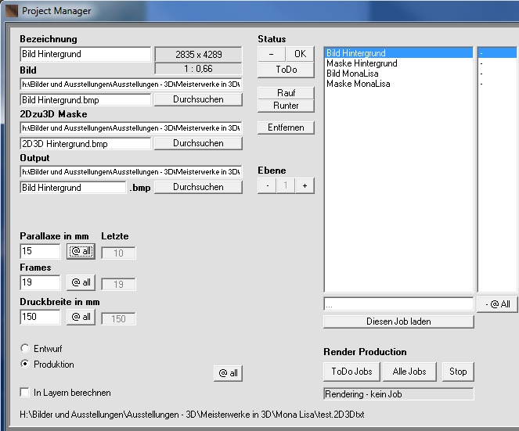Decrease Ebene with the minus button

[x=267, y=186]
